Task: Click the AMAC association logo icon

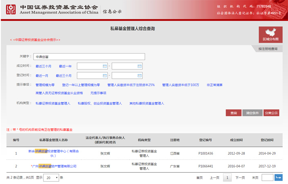Action: (11, 9)
